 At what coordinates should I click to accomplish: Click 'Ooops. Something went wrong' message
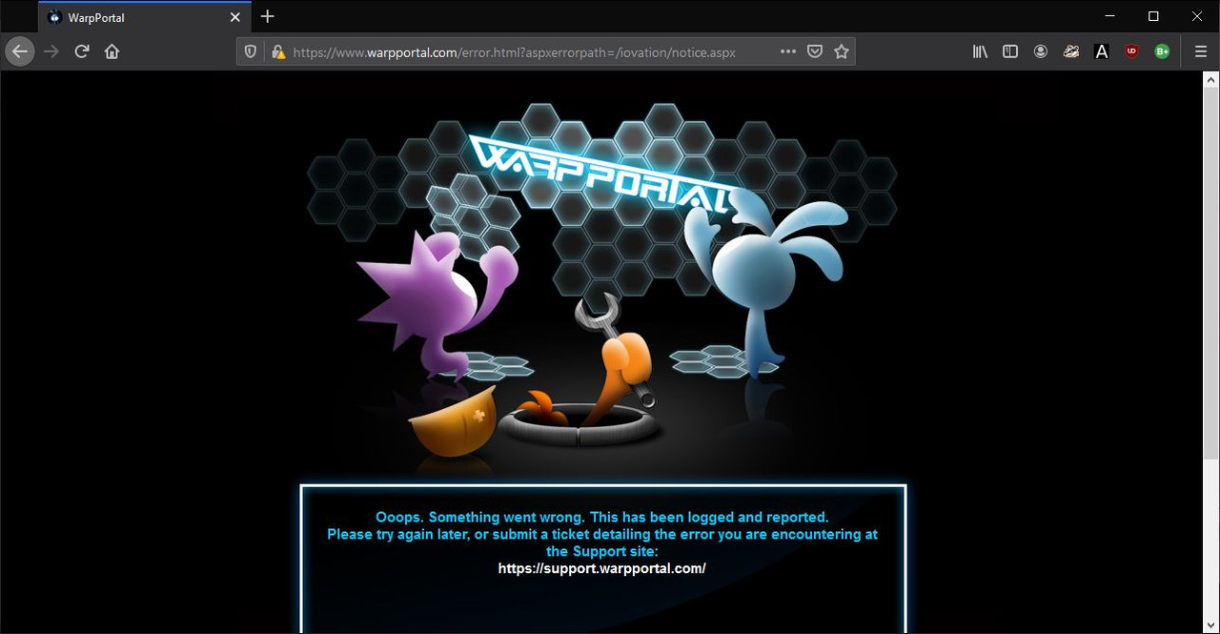[601, 517]
